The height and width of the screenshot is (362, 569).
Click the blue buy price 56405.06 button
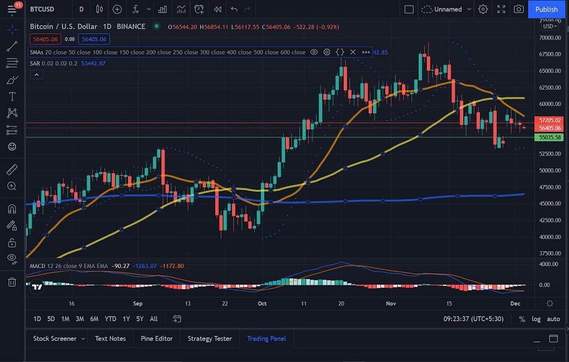[x=94, y=39]
